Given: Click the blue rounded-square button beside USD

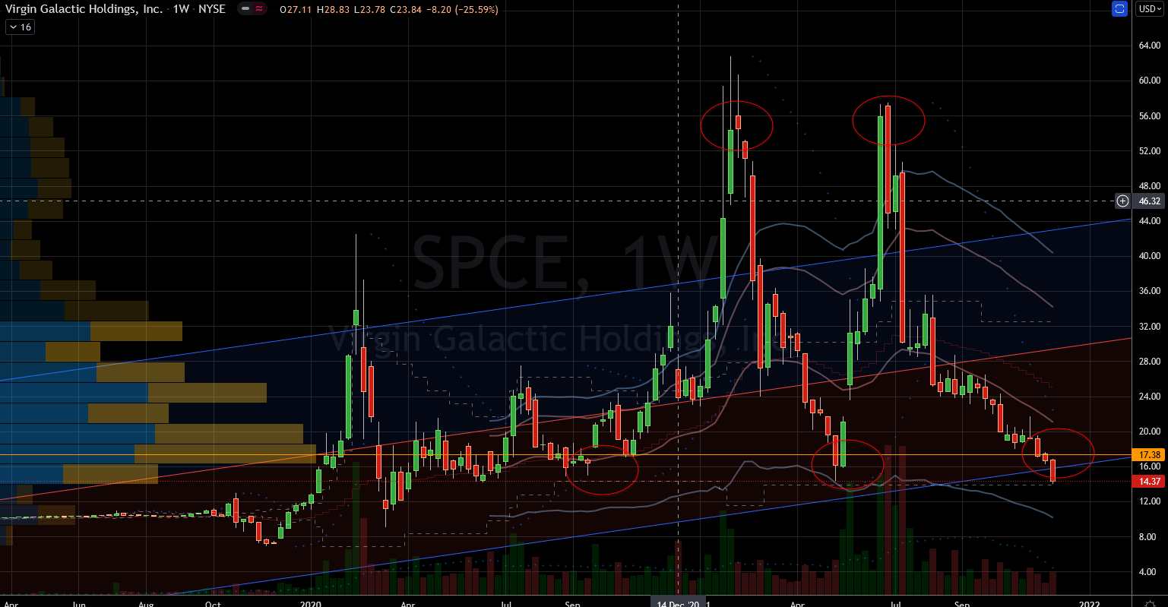Looking at the screenshot, I should tap(1120, 9).
